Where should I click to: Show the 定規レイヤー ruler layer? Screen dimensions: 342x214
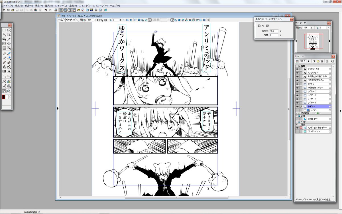(x=297, y=119)
